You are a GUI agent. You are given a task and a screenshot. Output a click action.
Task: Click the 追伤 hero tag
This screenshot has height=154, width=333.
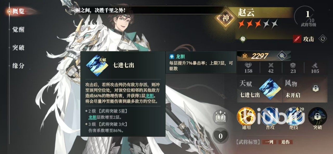(x=285, y=142)
